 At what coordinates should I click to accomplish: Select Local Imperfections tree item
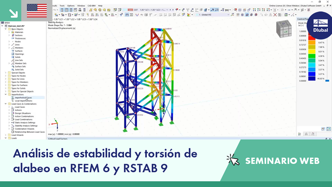pyautogui.click(x=24, y=101)
